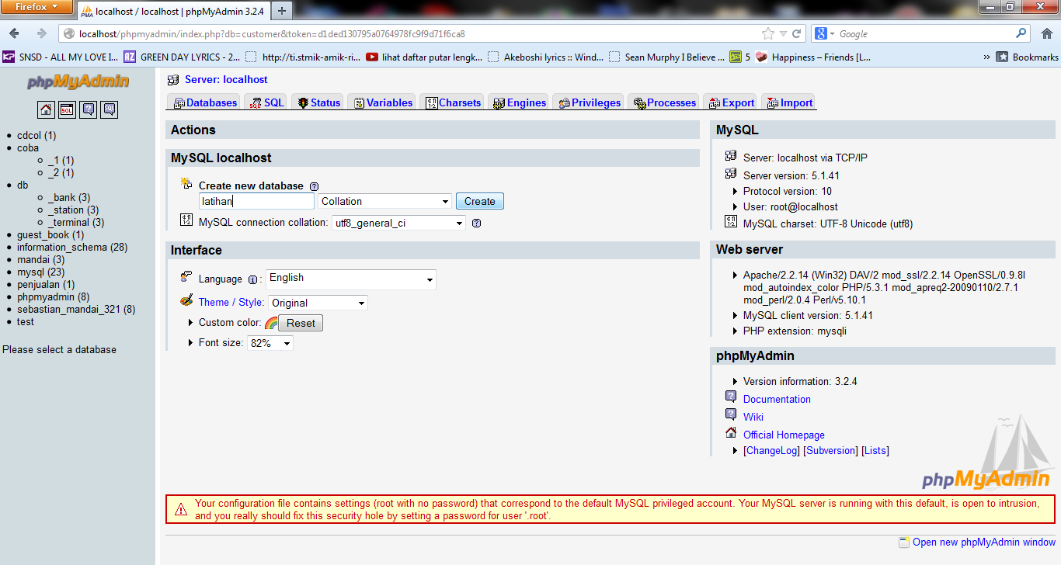Click the server icon beside Server: localhost
The image size is (1061, 565).
173,80
